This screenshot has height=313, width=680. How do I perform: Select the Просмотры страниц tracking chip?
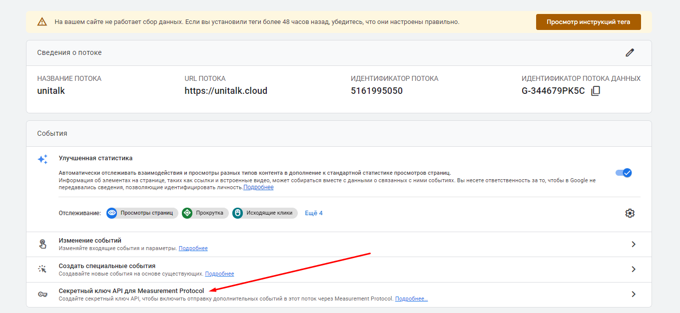pyautogui.click(x=142, y=213)
